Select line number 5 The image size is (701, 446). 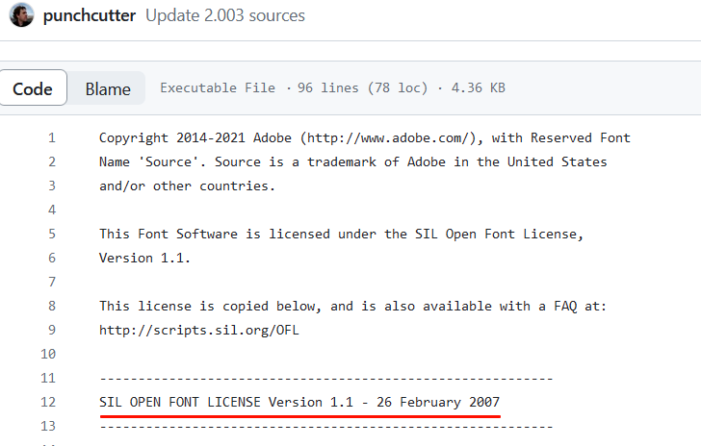52,234
